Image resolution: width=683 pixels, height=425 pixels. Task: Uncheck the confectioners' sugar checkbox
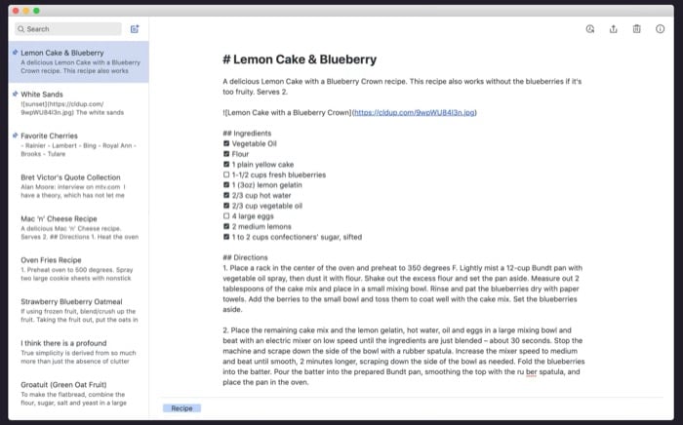click(x=226, y=237)
